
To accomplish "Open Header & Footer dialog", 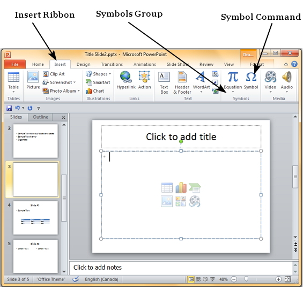I will coord(182,83).
